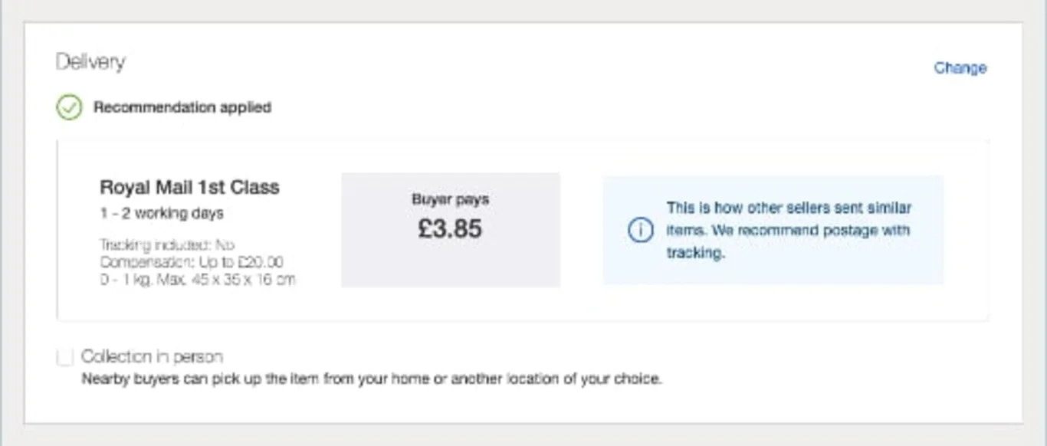Viewport: 1047px width, 446px height.
Task: Click the Nearby buyers can pick up description
Action: pos(371,379)
